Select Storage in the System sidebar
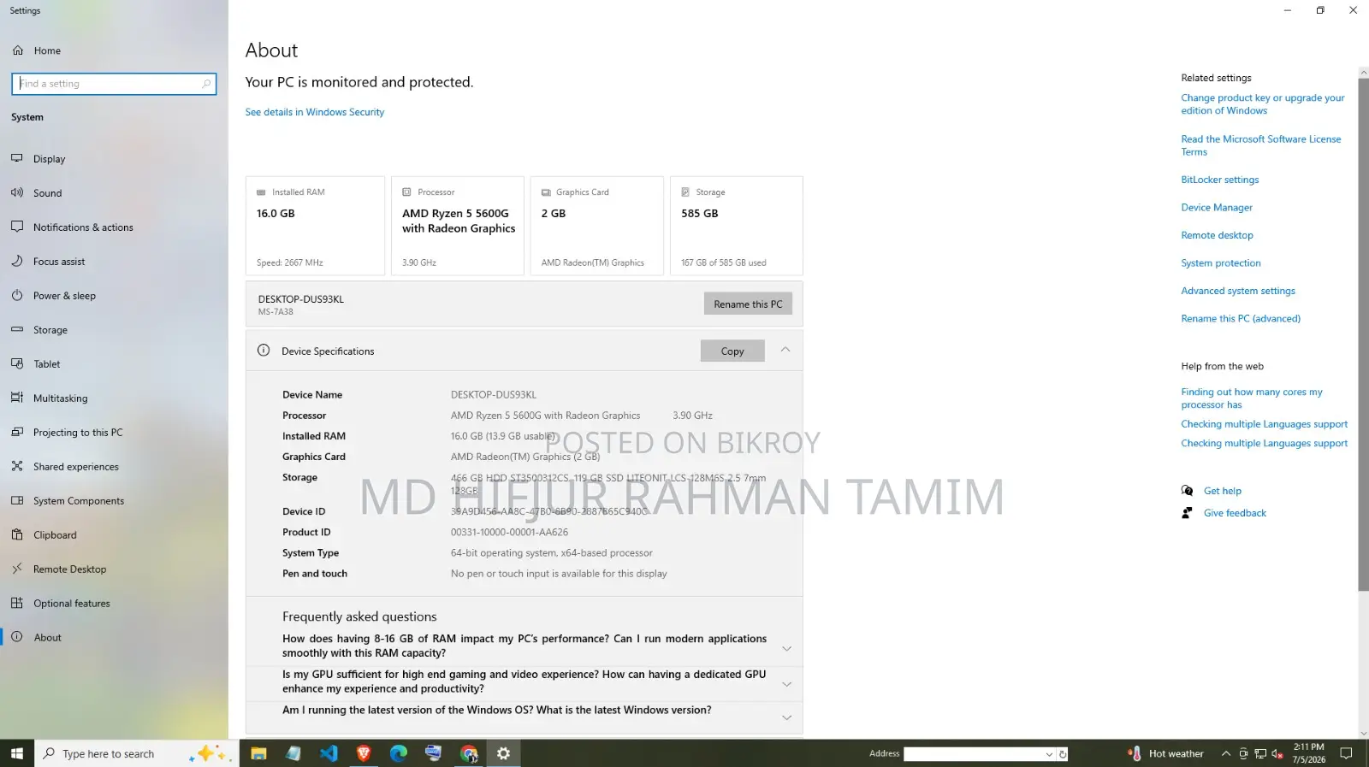Image resolution: width=1369 pixels, height=767 pixels. (50, 330)
